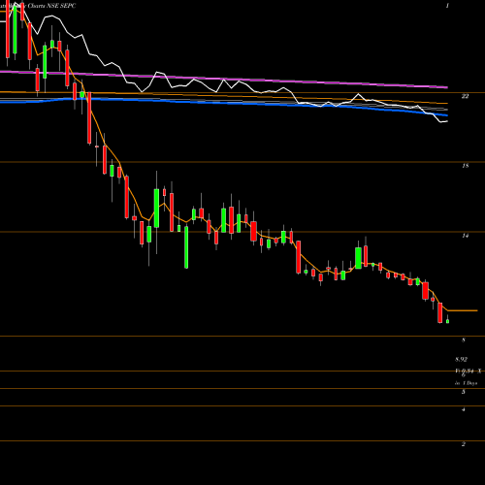Select the price axis label '22'
Image resolution: width=485 pixels, height=485 pixels.
click(465, 96)
